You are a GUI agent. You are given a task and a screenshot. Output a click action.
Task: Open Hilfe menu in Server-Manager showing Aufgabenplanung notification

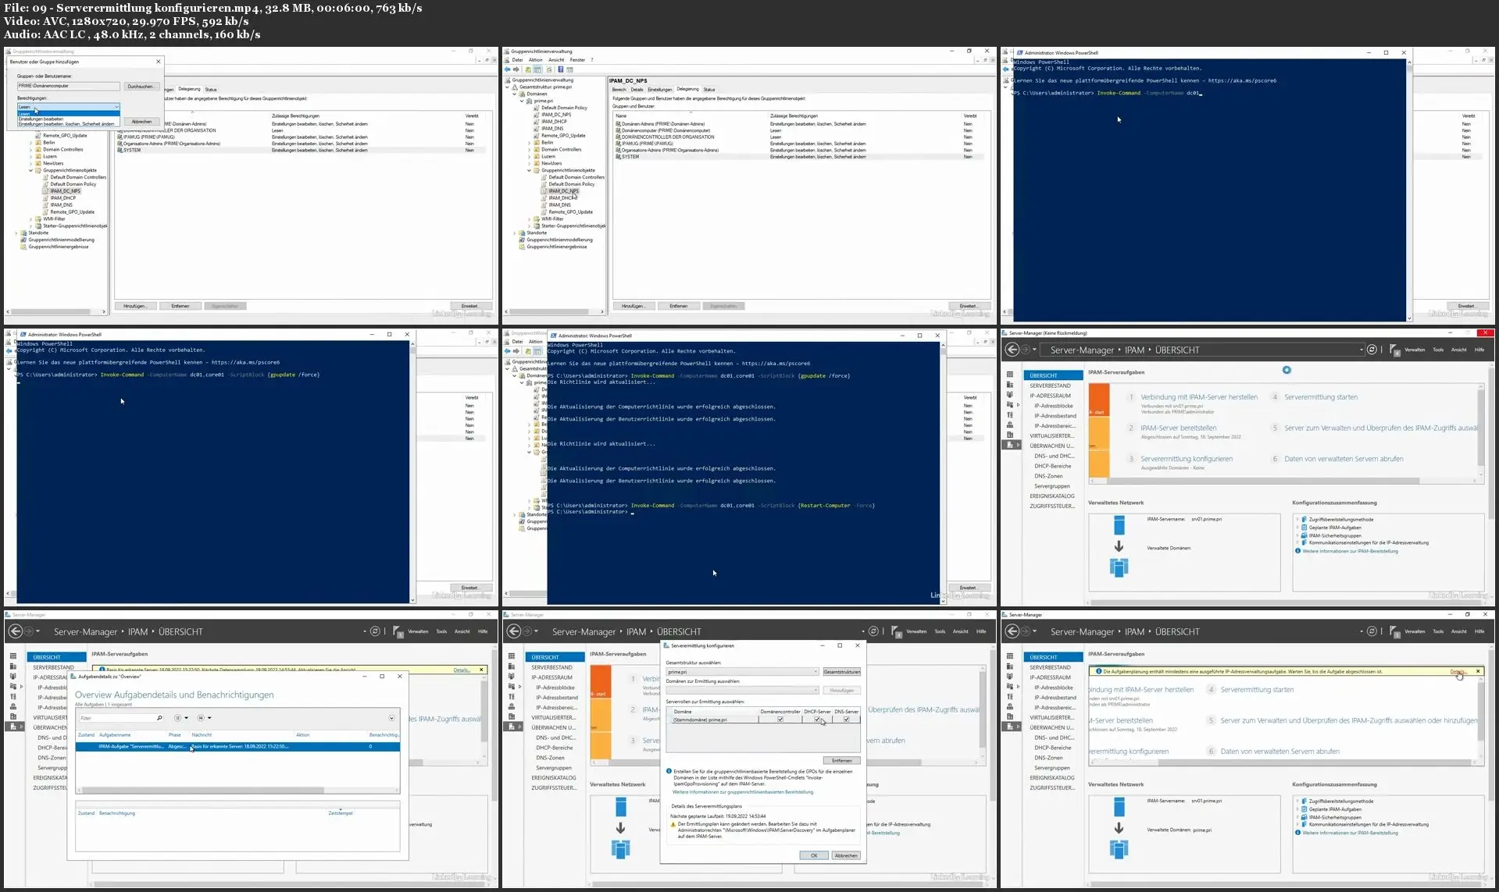coord(1479,631)
